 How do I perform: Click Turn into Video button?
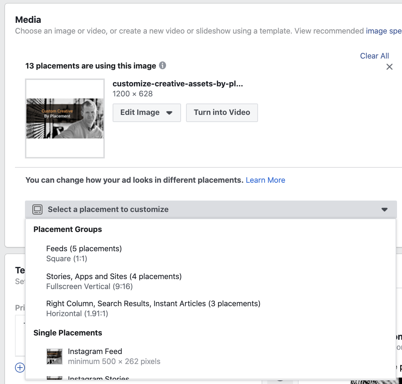click(x=222, y=113)
